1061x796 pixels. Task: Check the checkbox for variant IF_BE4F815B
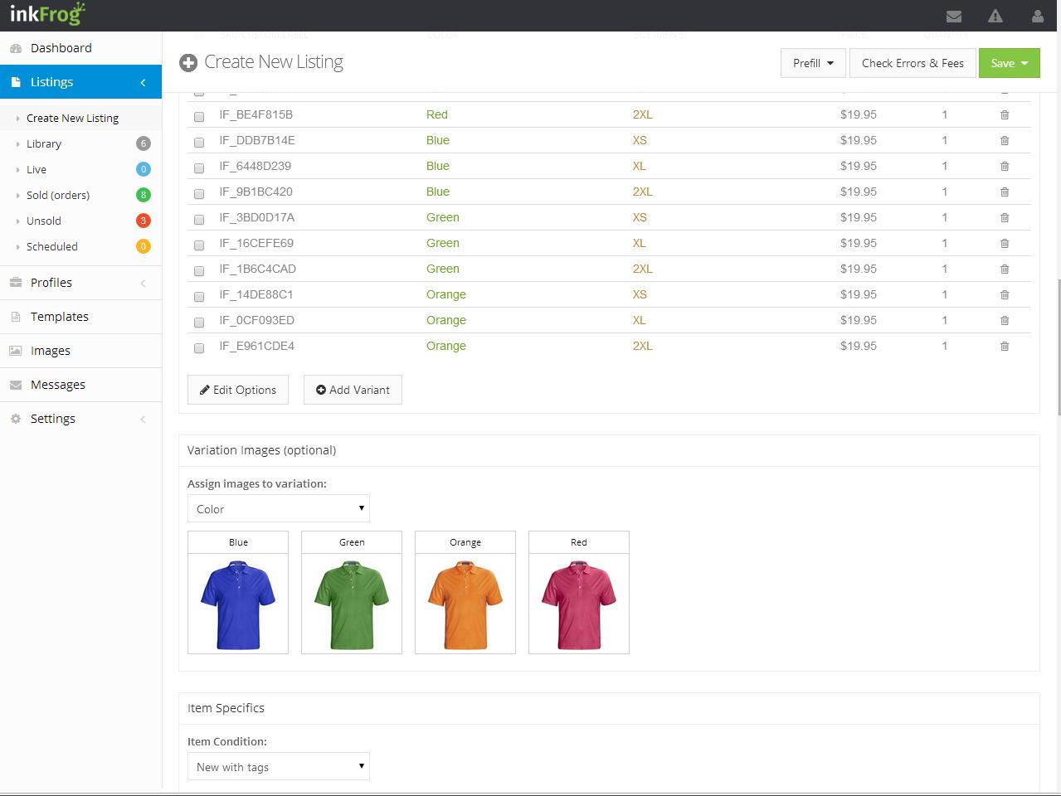click(198, 117)
